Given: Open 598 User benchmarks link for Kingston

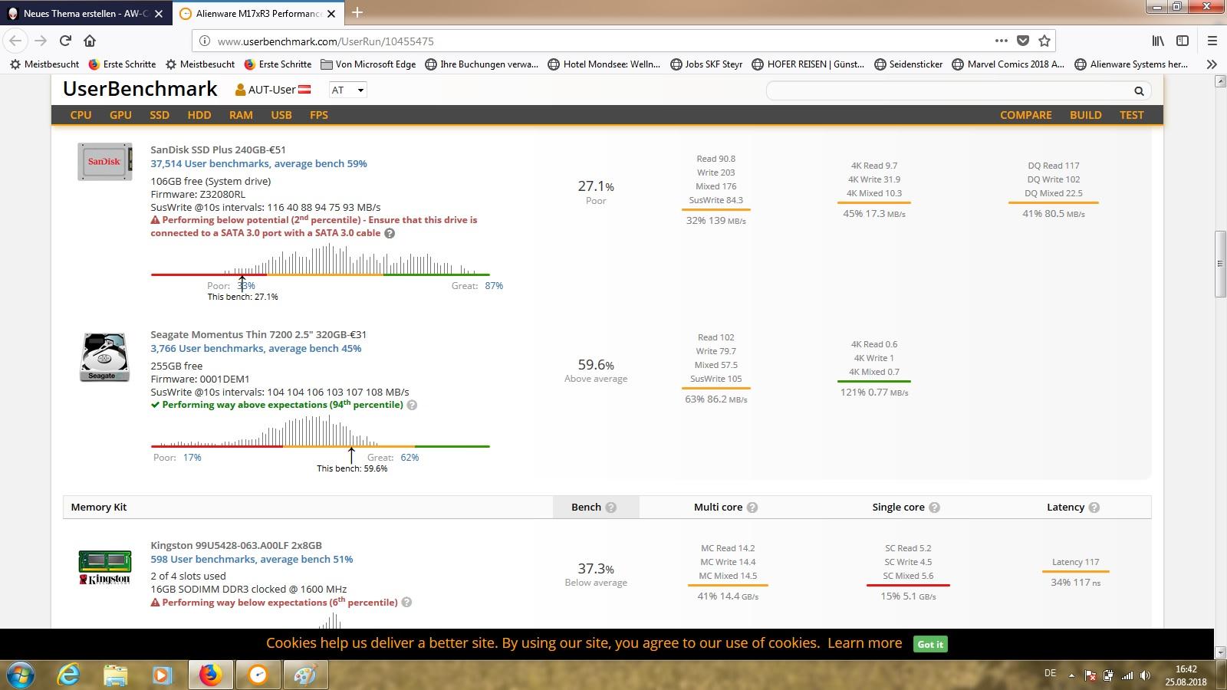Looking at the screenshot, I should tap(252, 559).
